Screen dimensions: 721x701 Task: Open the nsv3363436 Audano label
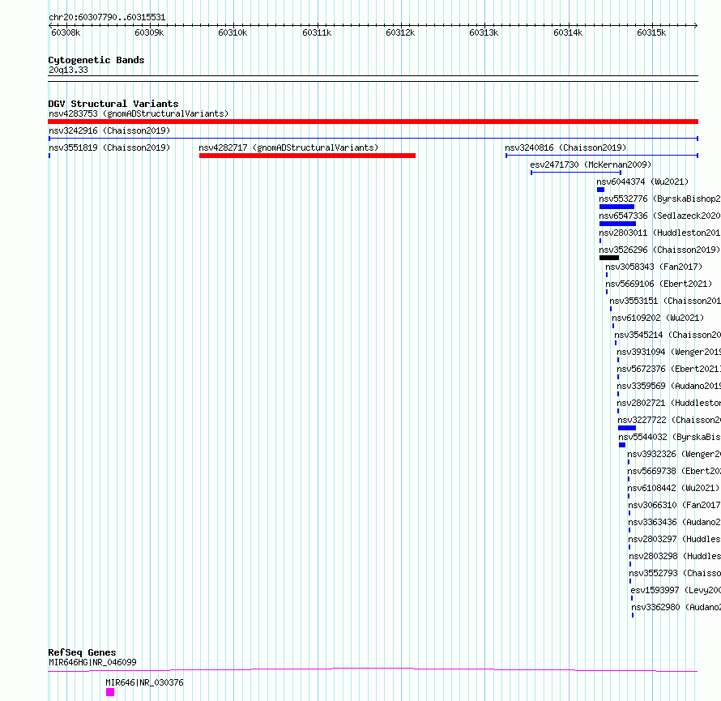(x=675, y=522)
